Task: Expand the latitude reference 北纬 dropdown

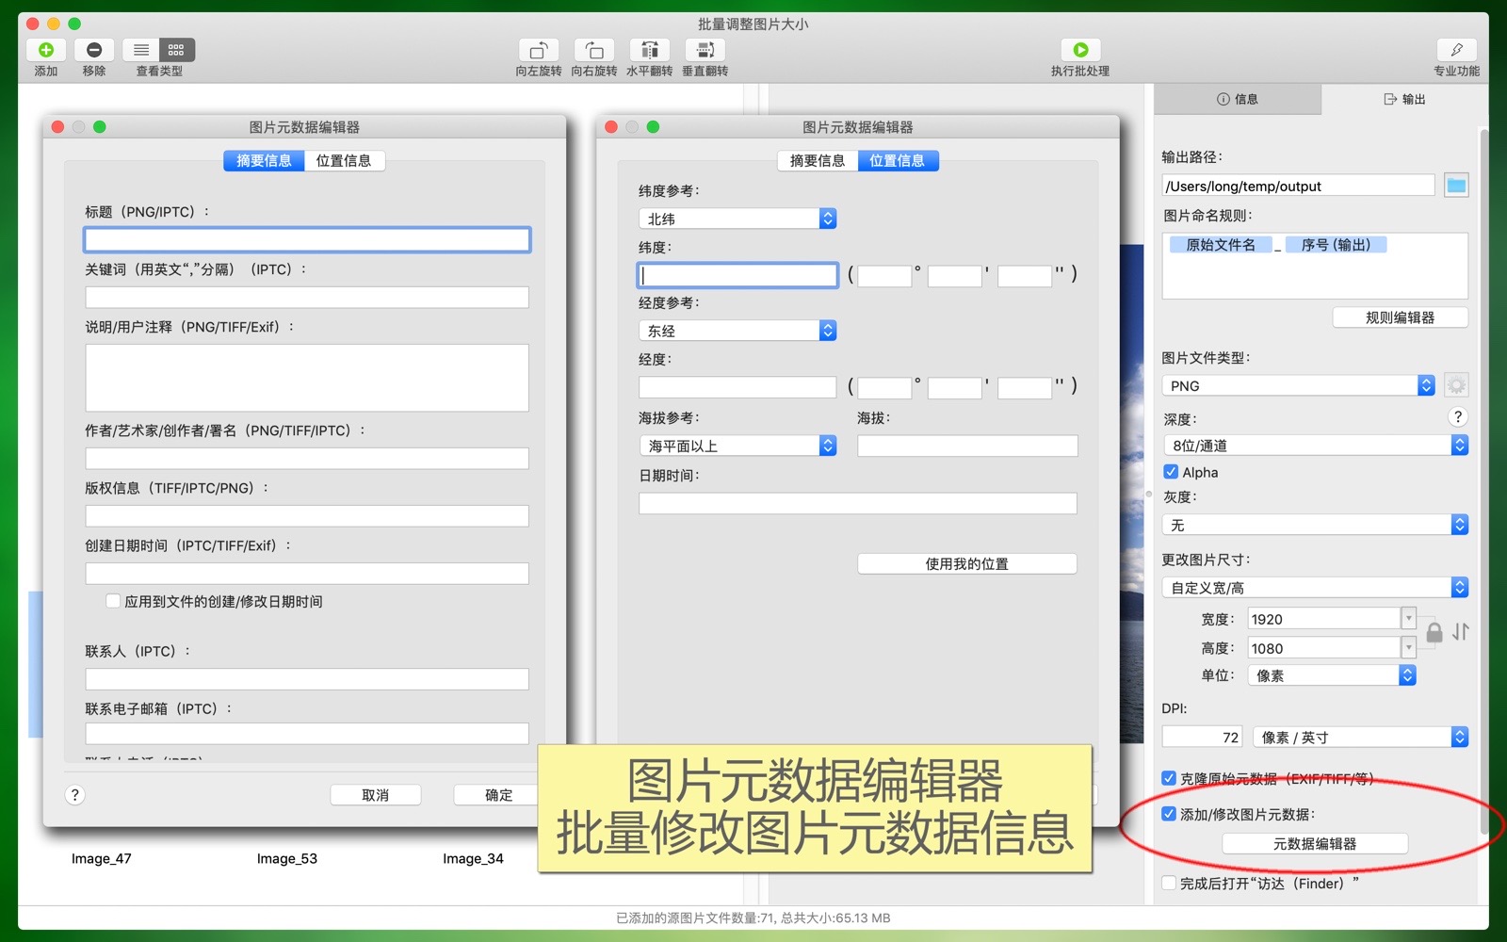Action: tap(737, 219)
